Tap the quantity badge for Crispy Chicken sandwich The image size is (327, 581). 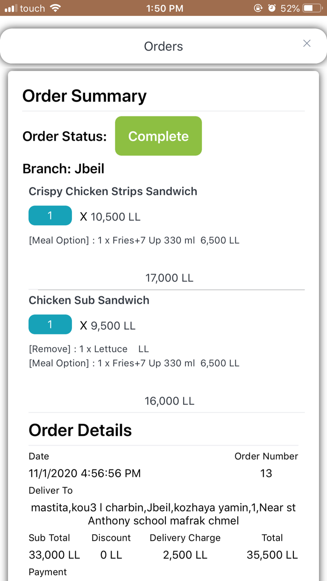pyautogui.click(x=50, y=215)
